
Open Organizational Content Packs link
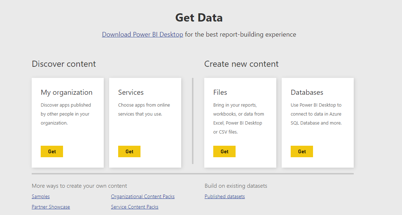[x=143, y=196]
